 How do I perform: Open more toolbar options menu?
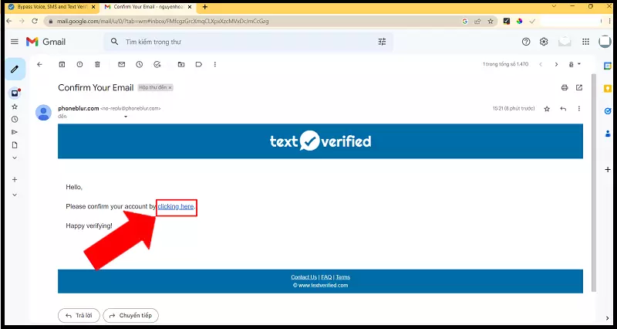point(215,64)
